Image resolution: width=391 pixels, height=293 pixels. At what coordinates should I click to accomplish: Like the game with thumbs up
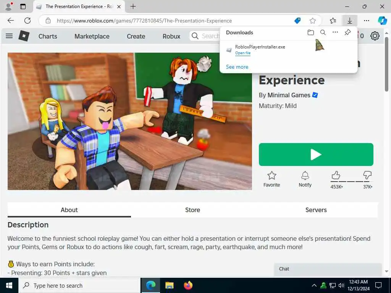[336, 175]
